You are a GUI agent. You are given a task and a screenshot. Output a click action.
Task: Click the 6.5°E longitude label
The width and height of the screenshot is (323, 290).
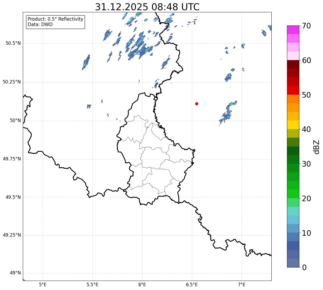[x=192, y=284]
